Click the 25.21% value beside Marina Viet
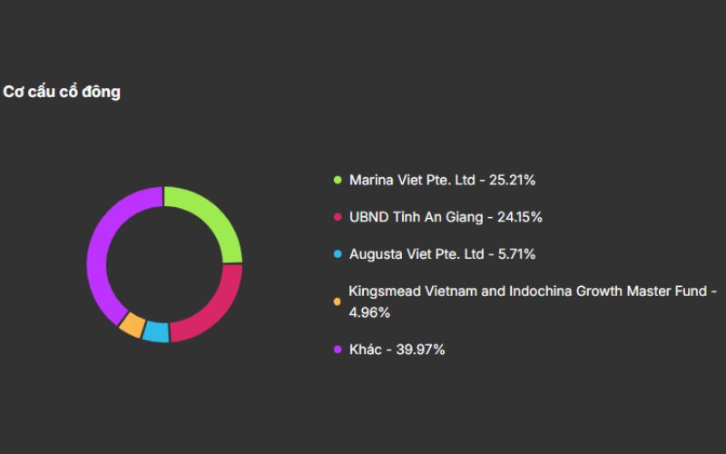The height and width of the screenshot is (454, 726). click(512, 180)
